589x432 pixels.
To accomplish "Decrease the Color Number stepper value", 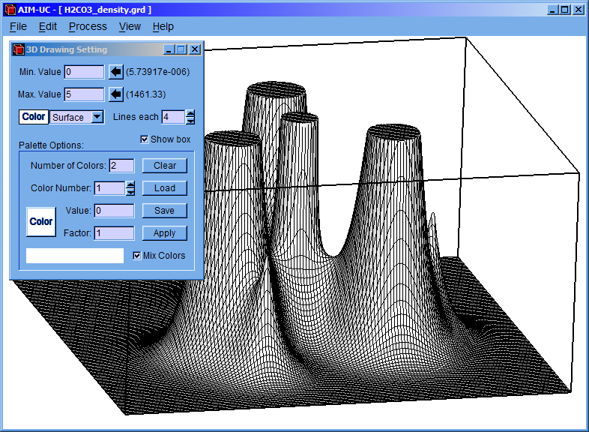I will [x=130, y=192].
